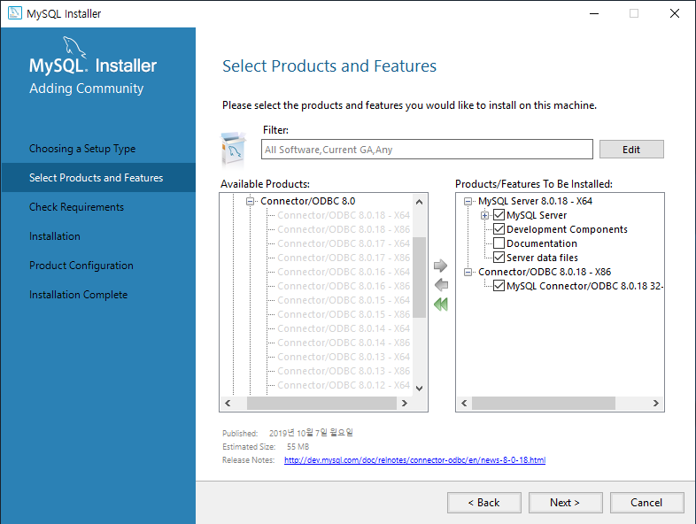Select Connector/ODBC 8.0.16 - X64 row
Viewport: 696px width, 524px height.
344,272
